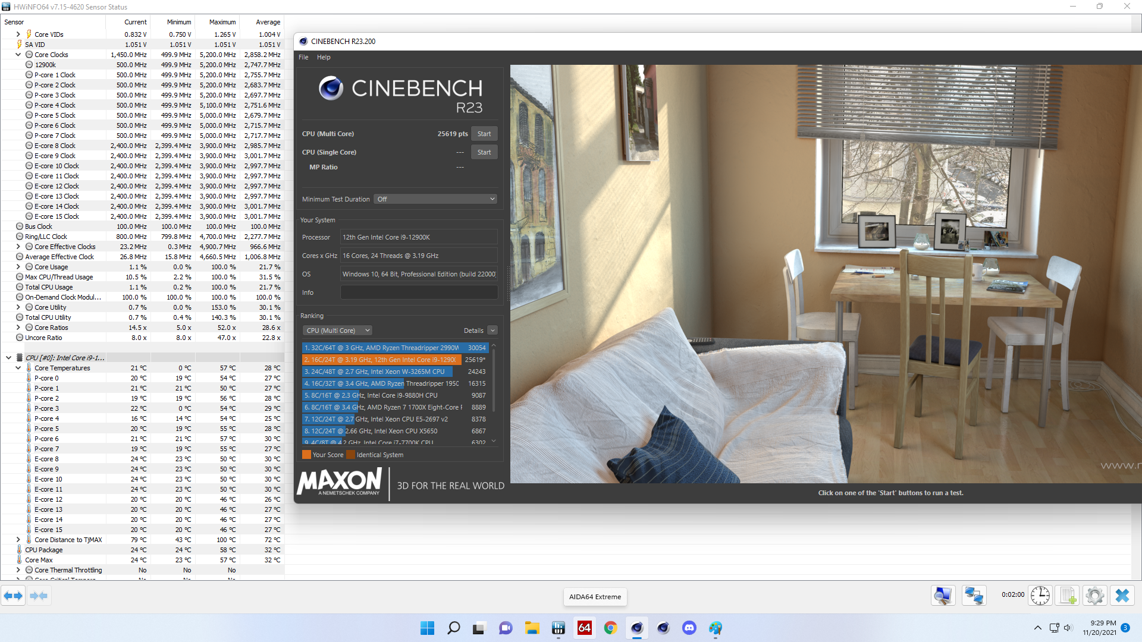This screenshot has width=1142, height=642.
Task: Toggle the ranking Details arrow button
Action: pyautogui.click(x=492, y=331)
